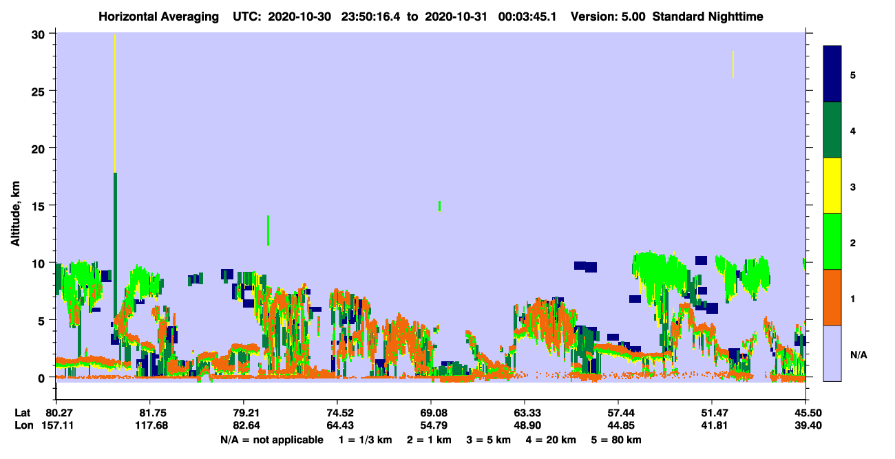Click the 20 altitude tick label

click(40, 148)
